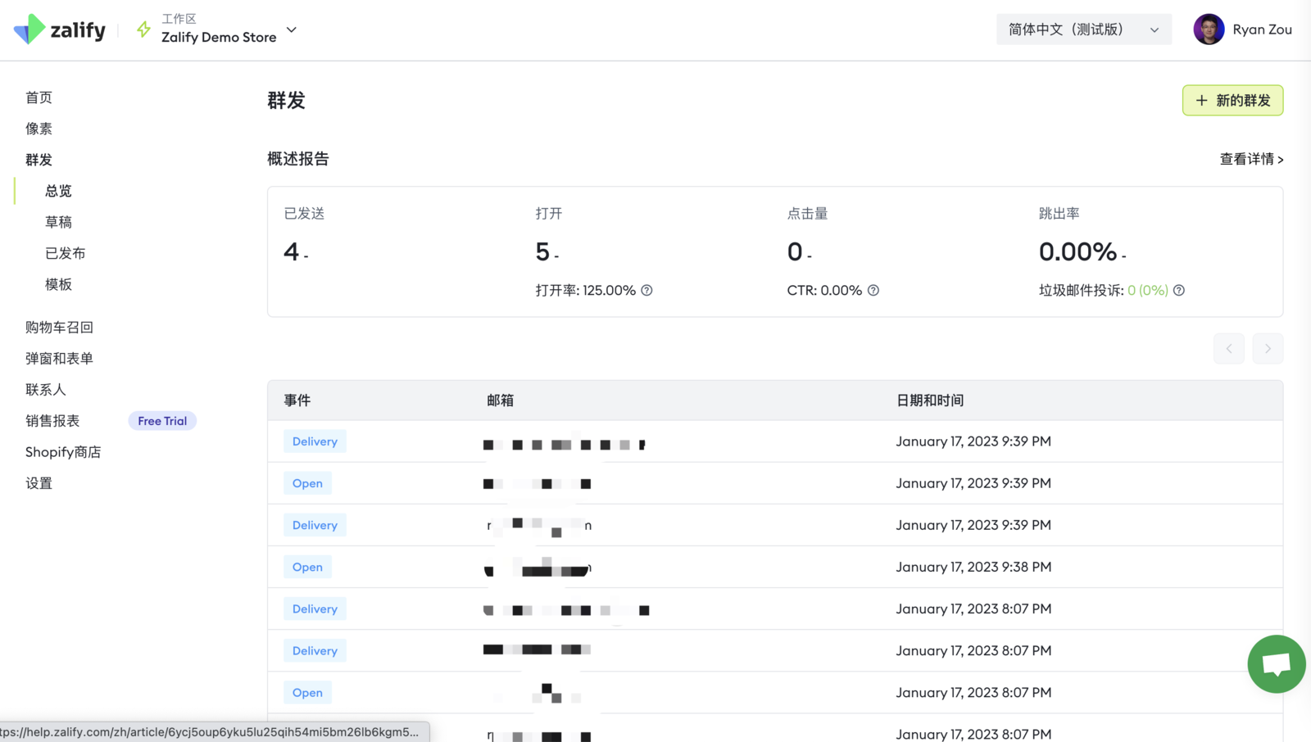Open the 简体中文 language dropdown
This screenshot has height=742, width=1311.
coord(1083,29)
